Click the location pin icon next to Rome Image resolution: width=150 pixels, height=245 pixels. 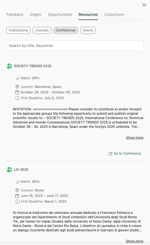(x=17, y=190)
